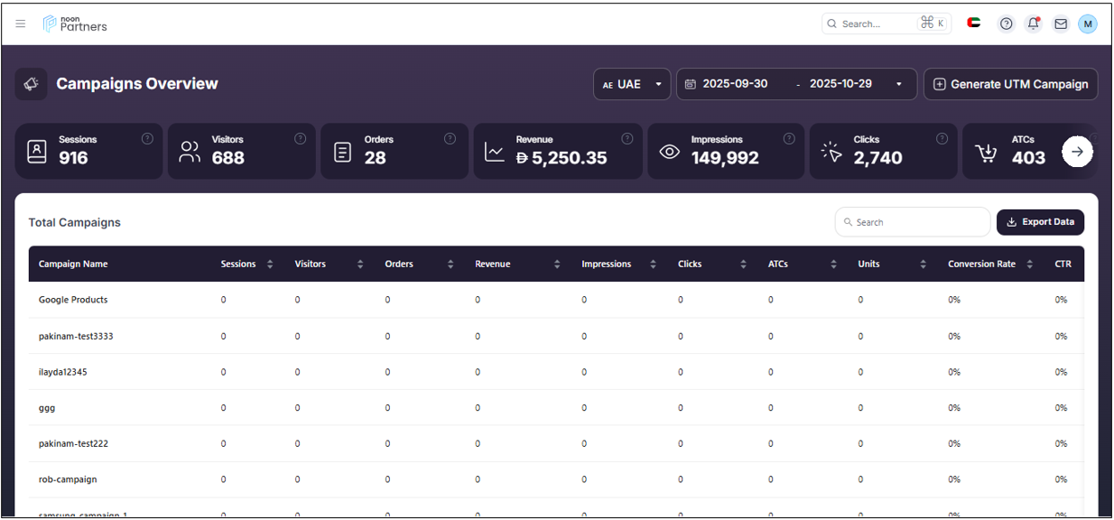This screenshot has width=1114, height=520.
Task: Click Generate UTM Campaign button
Action: (1010, 84)
